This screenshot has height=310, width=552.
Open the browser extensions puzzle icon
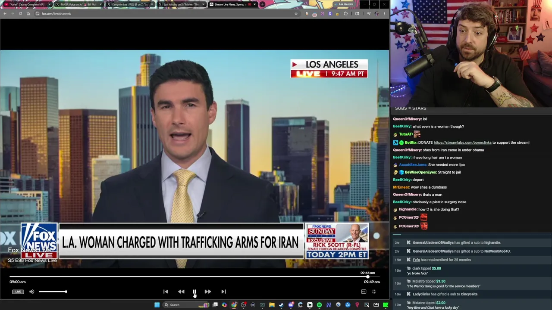345,13
